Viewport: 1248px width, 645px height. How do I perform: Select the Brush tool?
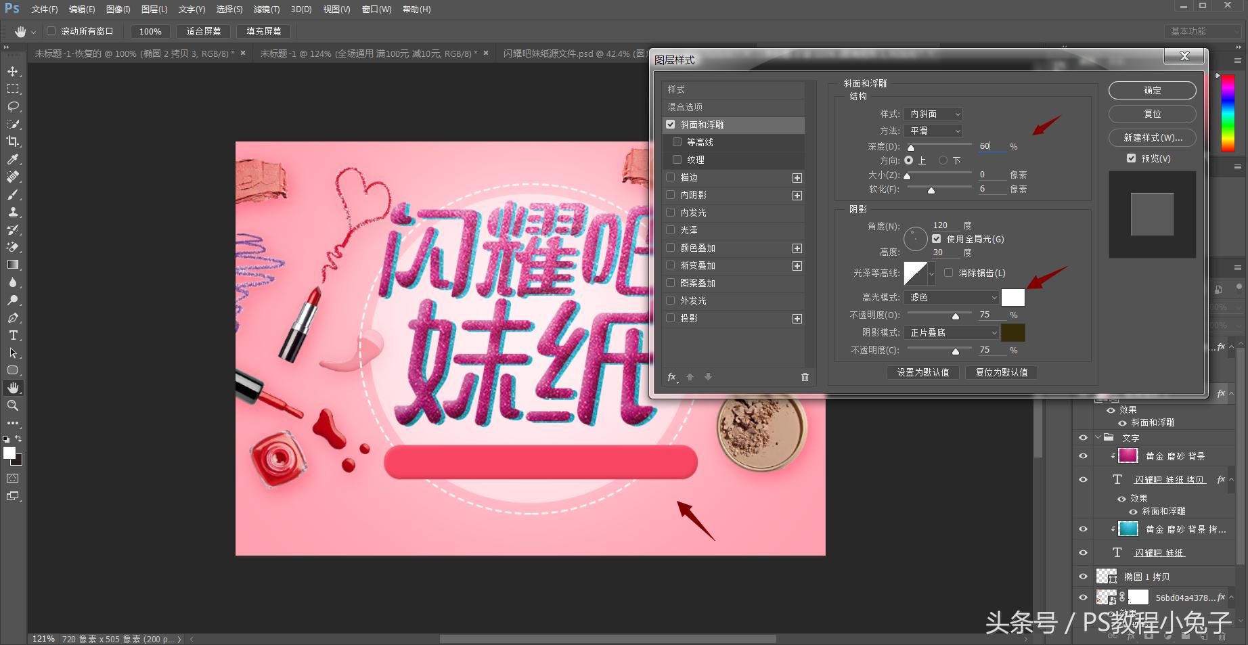coord(12,194)
